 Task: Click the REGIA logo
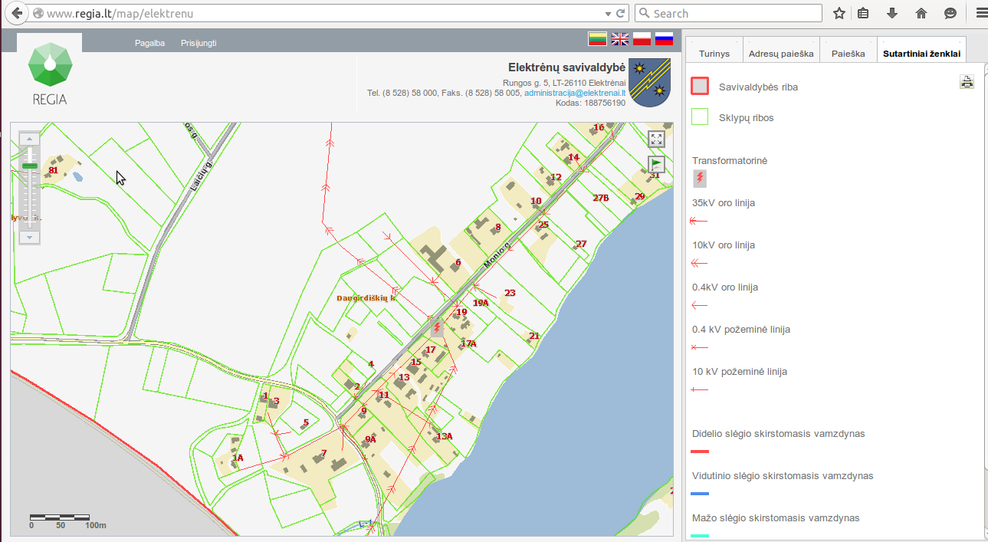pyautogui.click(x=50, y=74)
